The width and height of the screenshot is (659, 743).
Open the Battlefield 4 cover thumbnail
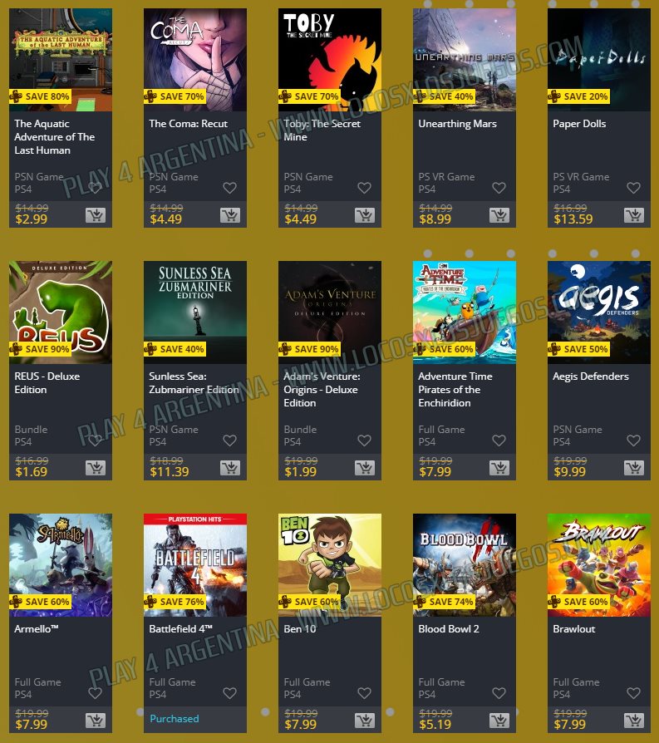(x=195, y=565)
